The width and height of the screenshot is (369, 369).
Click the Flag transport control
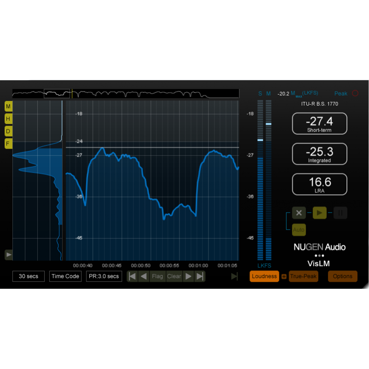[157, 276]
